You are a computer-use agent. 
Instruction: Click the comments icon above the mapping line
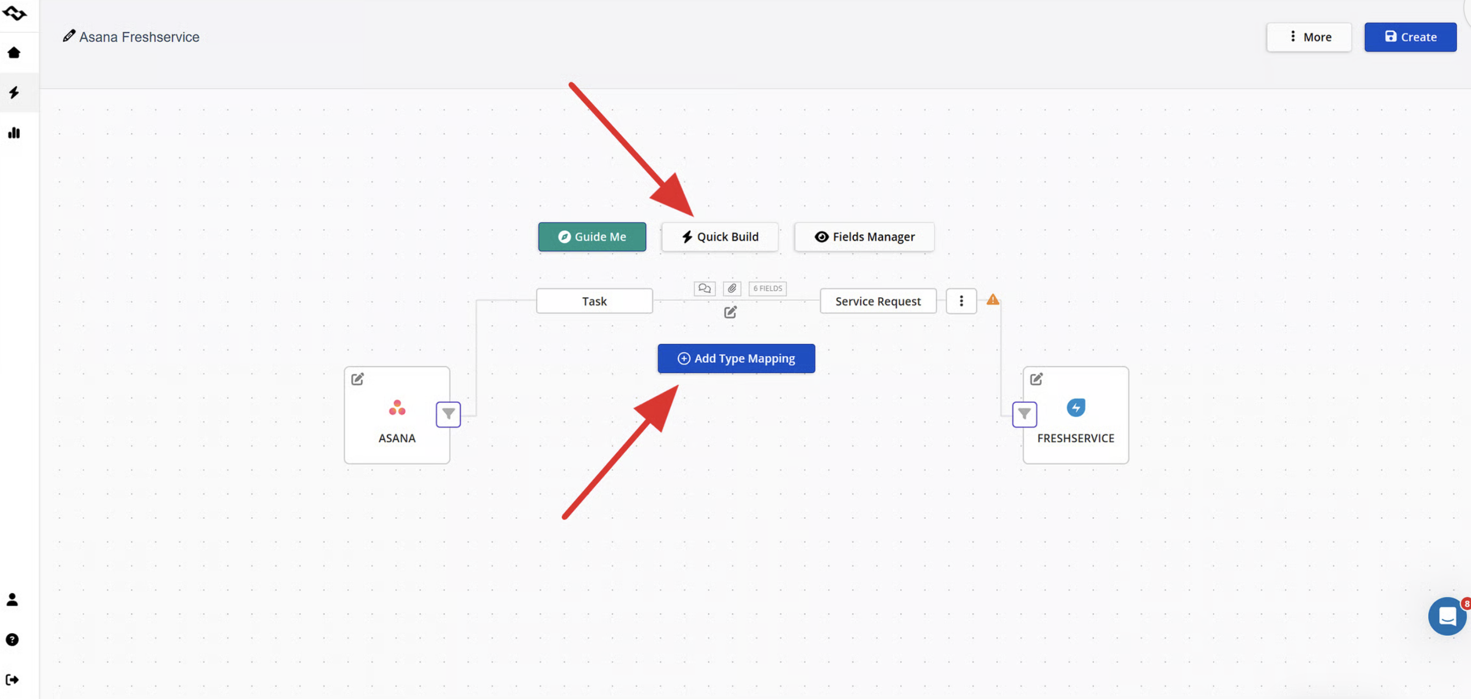coord(704,289)
